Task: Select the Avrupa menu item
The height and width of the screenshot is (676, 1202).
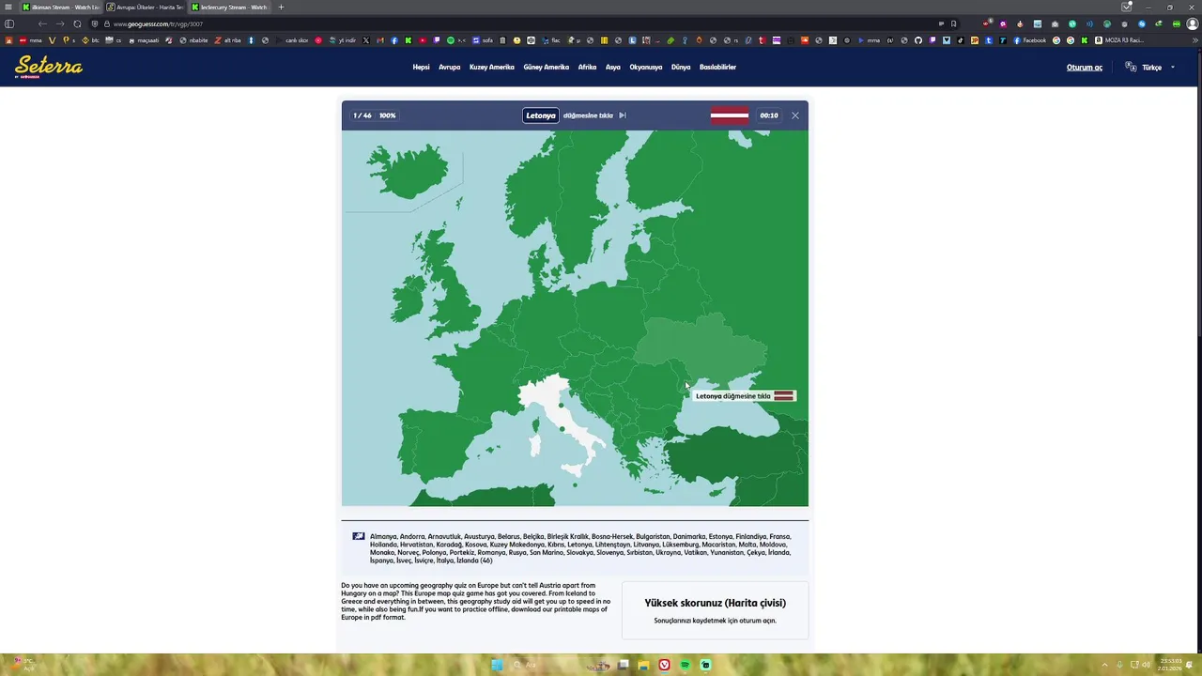Action: tap(449, 68)
